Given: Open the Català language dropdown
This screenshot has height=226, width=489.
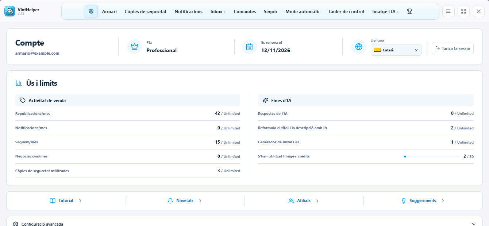Looking at the screenshot, I should (396, 50).
